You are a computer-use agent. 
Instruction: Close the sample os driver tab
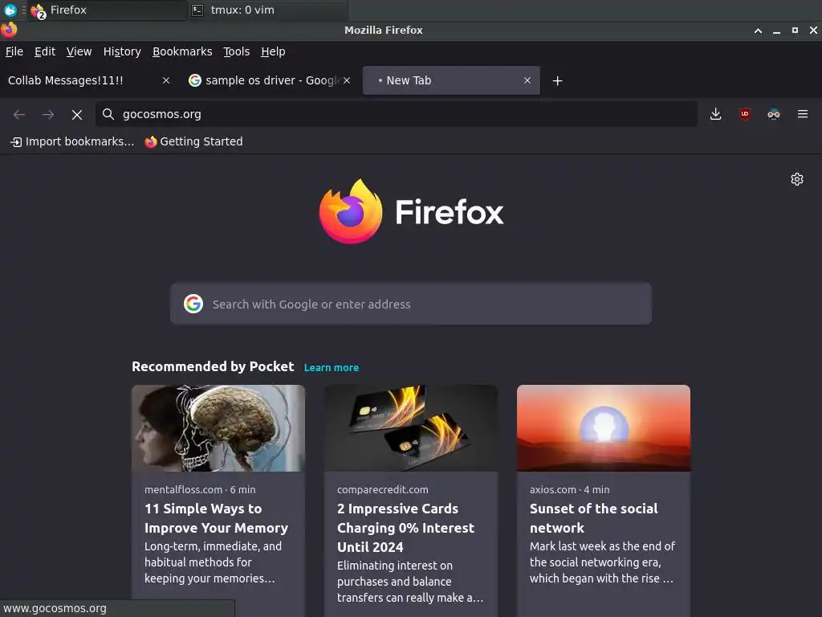click(347, 80)
